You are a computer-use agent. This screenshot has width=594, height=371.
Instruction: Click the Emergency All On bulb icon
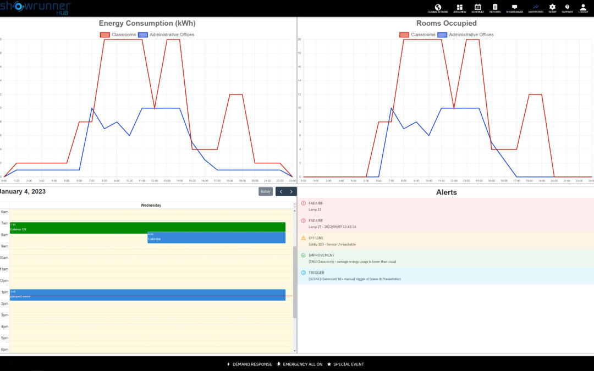click(278, 364)
